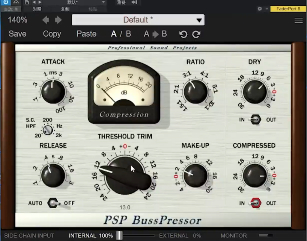Viewport: 307px width, 241px height.
Task: Flip the DRY IN/OUT switch
Action: coord(255,120)
